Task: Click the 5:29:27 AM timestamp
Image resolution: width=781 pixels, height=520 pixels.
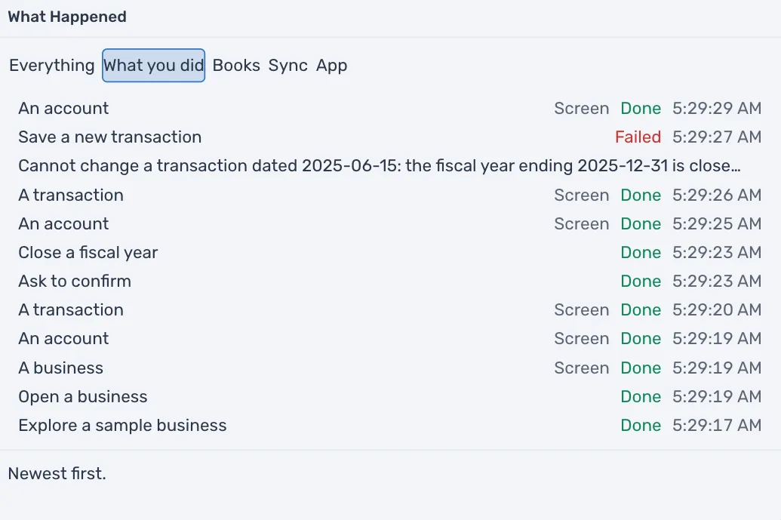Action: coord(717,137)
